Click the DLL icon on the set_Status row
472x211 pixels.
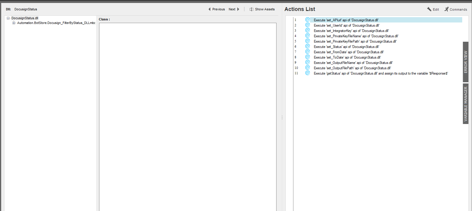click(x=308, y=46)
